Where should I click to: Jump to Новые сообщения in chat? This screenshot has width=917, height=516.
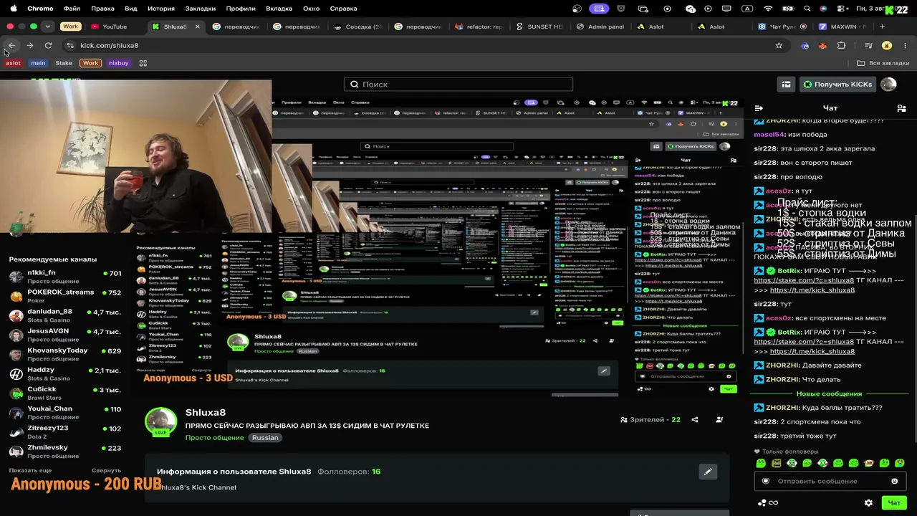pos(829,394)
